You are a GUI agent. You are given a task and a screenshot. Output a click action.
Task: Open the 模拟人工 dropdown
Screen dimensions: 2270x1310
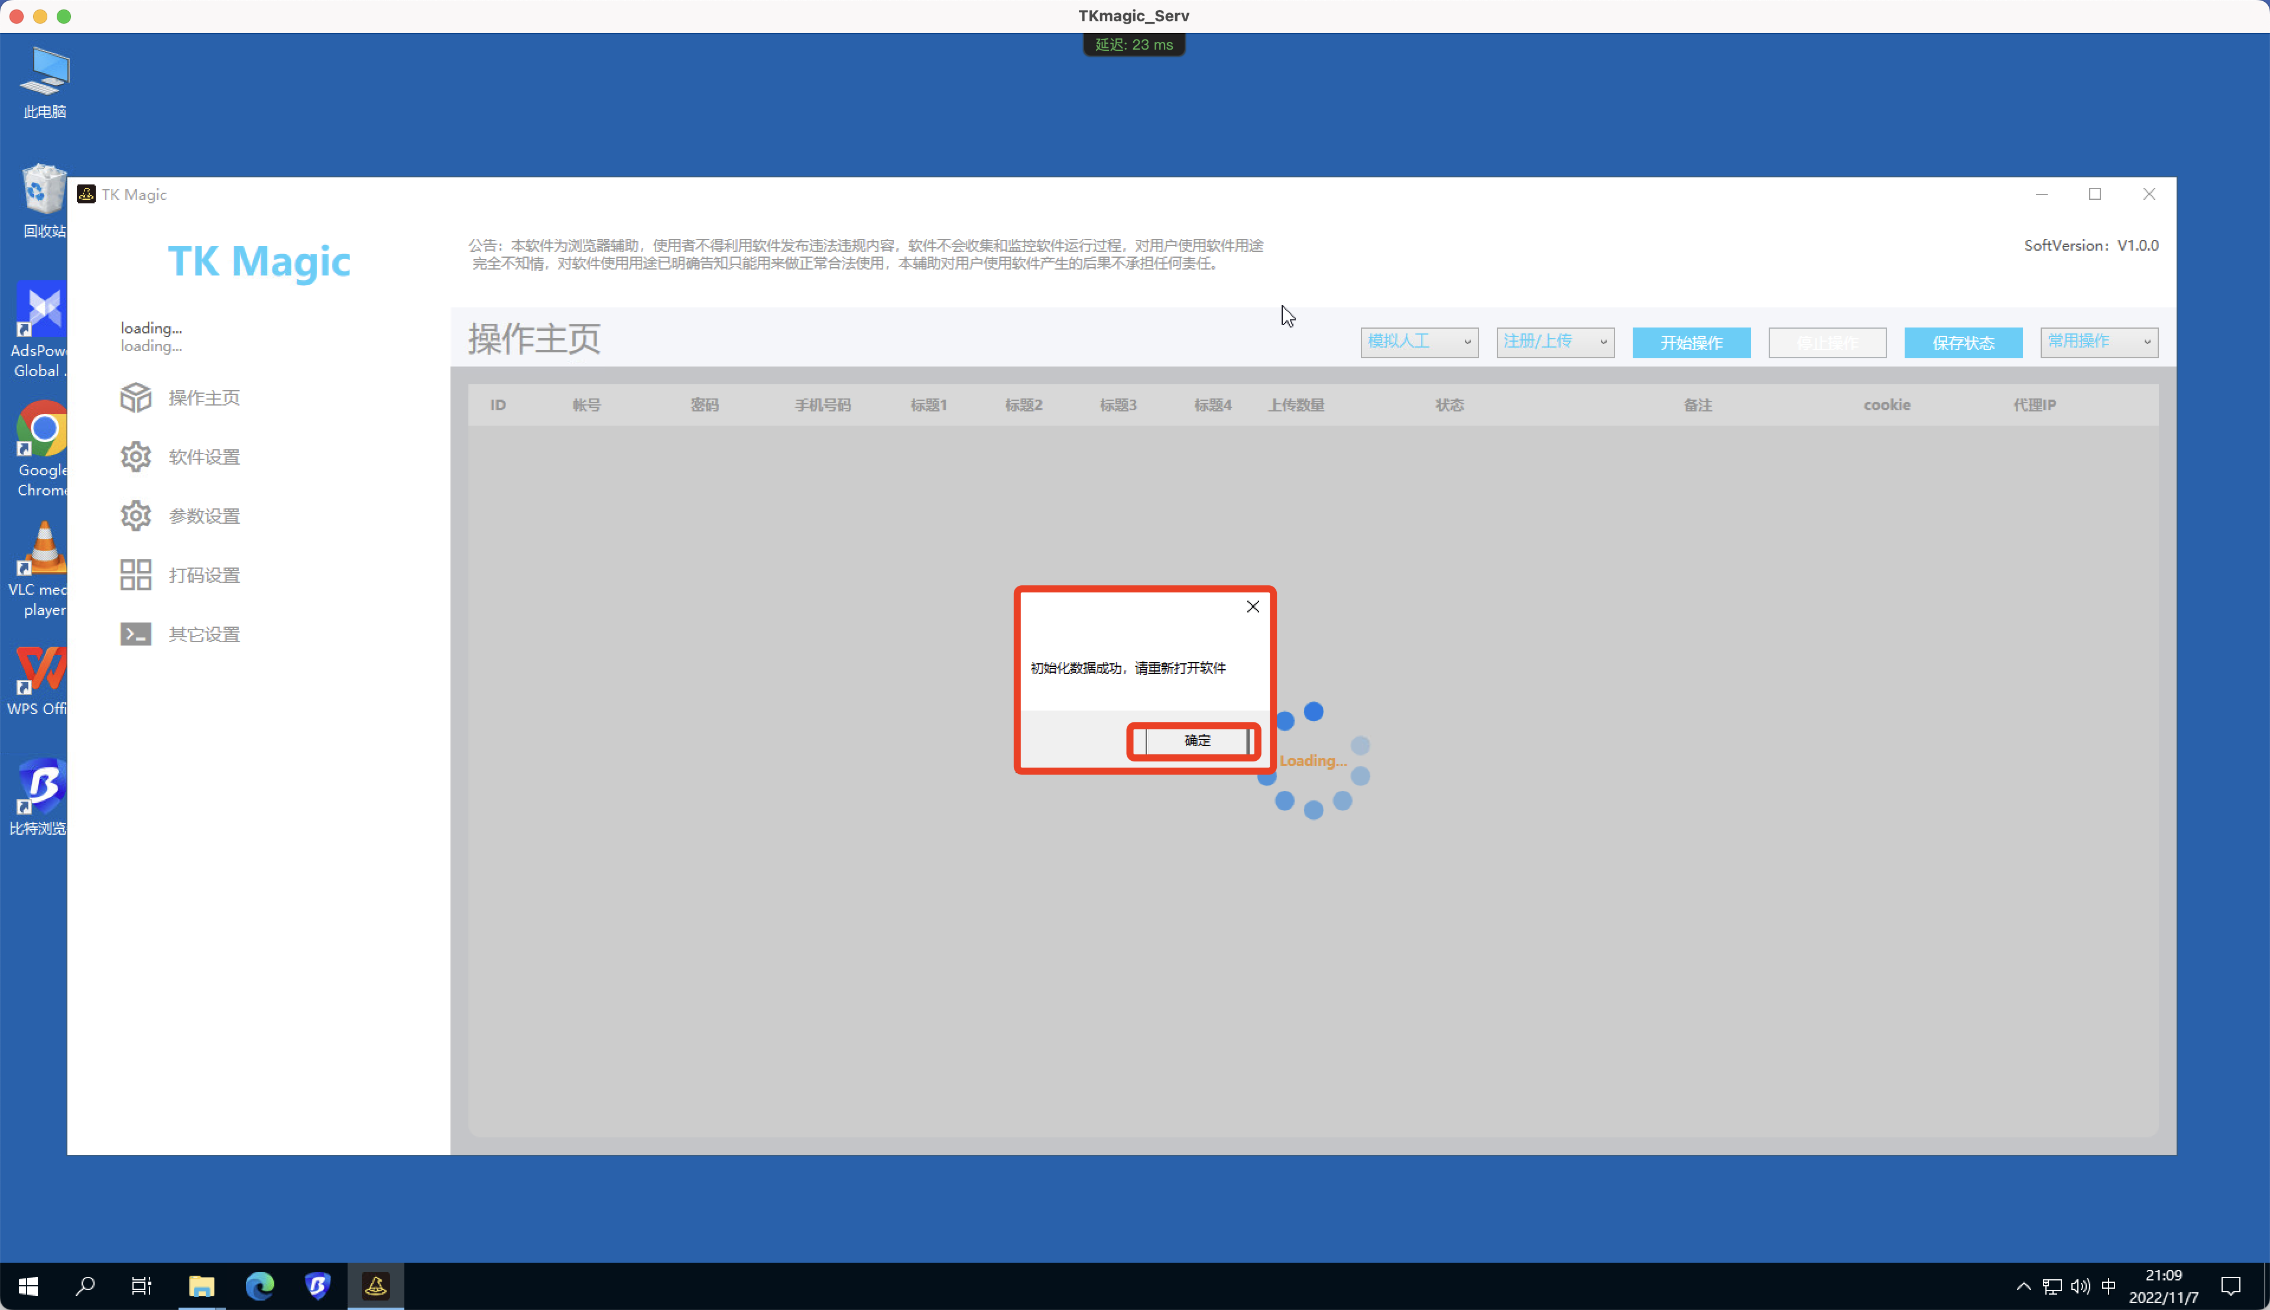(1418, 342)
